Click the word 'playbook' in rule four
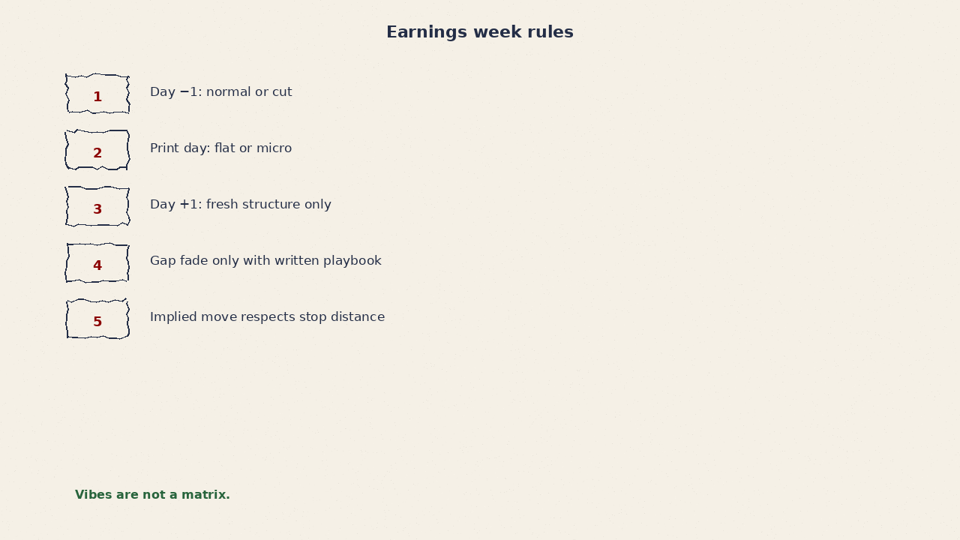Screen dimensions: 960x540 click(x=352, y=261)
